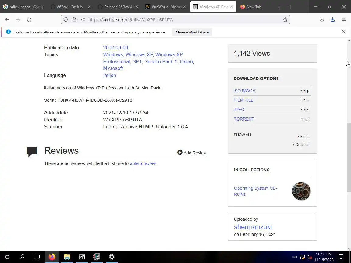The image size is (351, 263).
Task: Open the Microsoft topic link
Action: pyautogui.click(x=113, y=68)
